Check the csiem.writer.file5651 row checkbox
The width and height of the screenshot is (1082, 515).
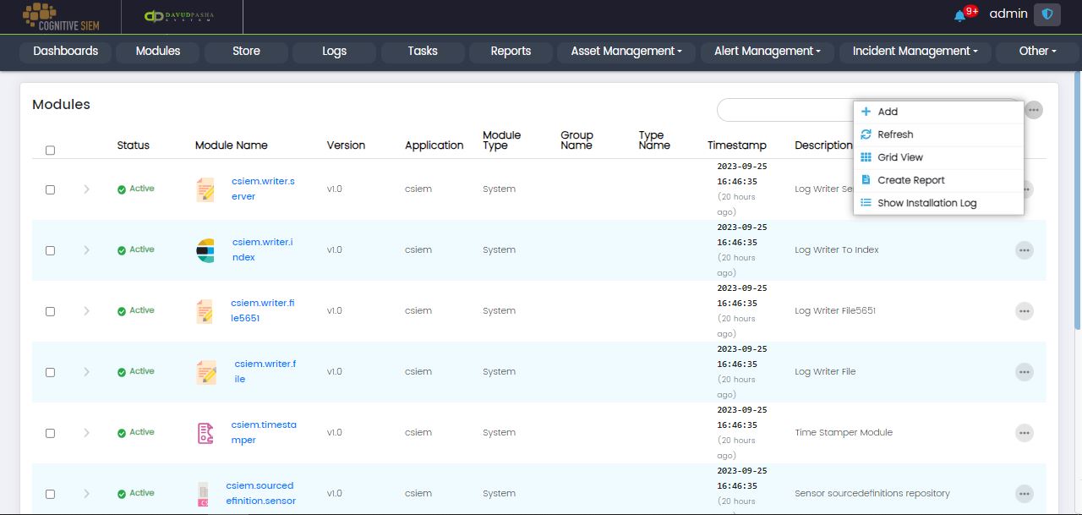coord(50,311)
